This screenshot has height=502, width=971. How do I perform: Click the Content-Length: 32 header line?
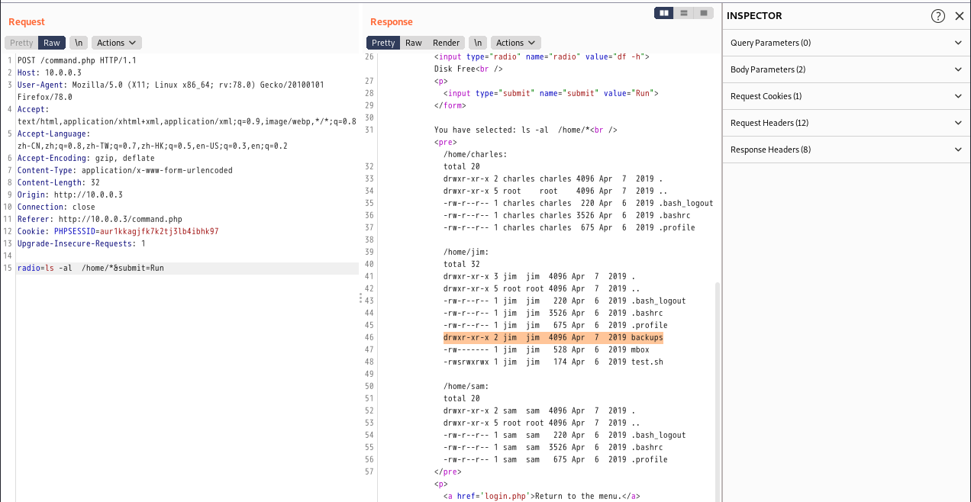pos(59,182)
